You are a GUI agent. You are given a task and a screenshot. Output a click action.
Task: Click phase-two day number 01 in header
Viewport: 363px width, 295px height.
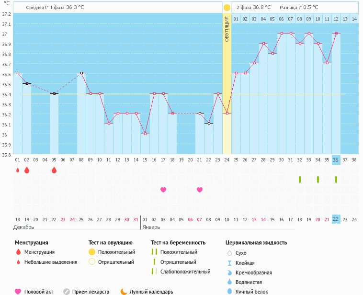(236, 19)
